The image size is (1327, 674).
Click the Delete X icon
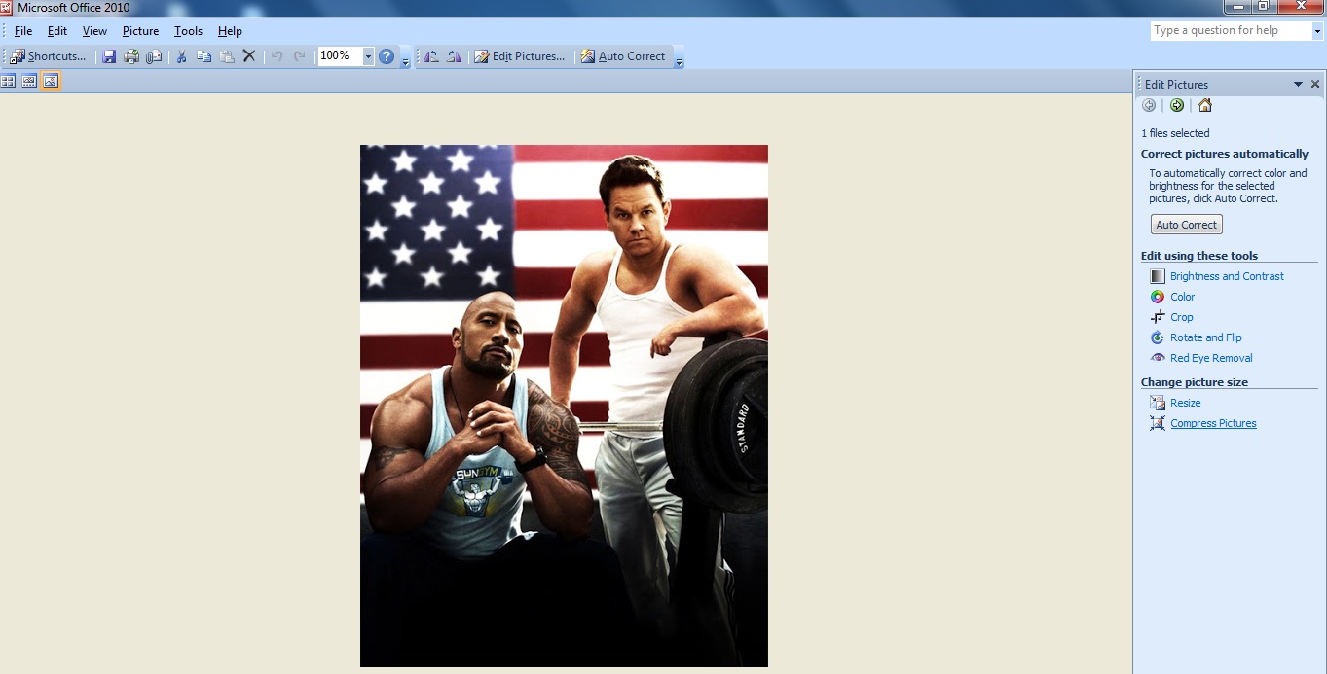[249, 56]
